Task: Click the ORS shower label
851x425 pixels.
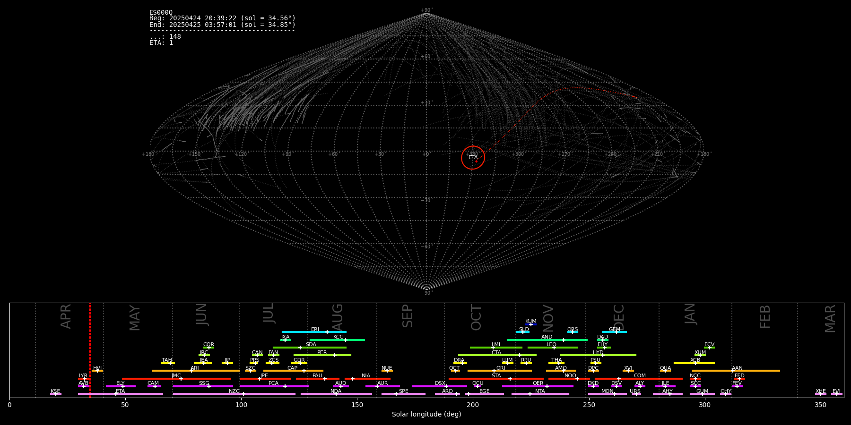Action: coord(572,330)
